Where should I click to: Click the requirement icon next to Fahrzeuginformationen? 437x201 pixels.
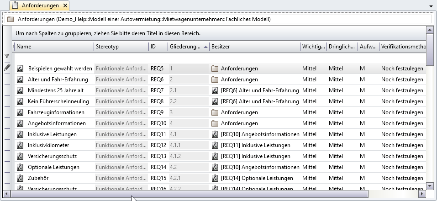coord(20,112)
